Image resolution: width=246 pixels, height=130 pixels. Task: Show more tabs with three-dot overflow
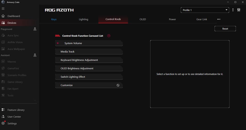219,19
